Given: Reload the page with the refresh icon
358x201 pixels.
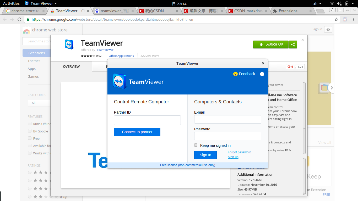Looking at the screenshot, I should point(19,19).
